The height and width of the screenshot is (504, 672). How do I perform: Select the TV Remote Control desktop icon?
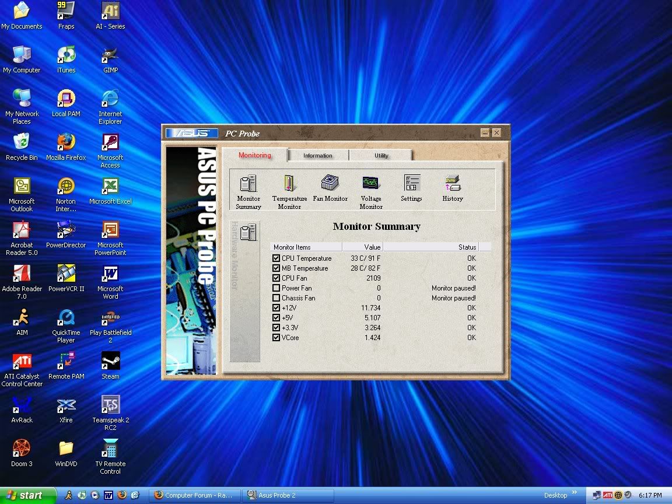pyautogui.click(x=110, y=457)
